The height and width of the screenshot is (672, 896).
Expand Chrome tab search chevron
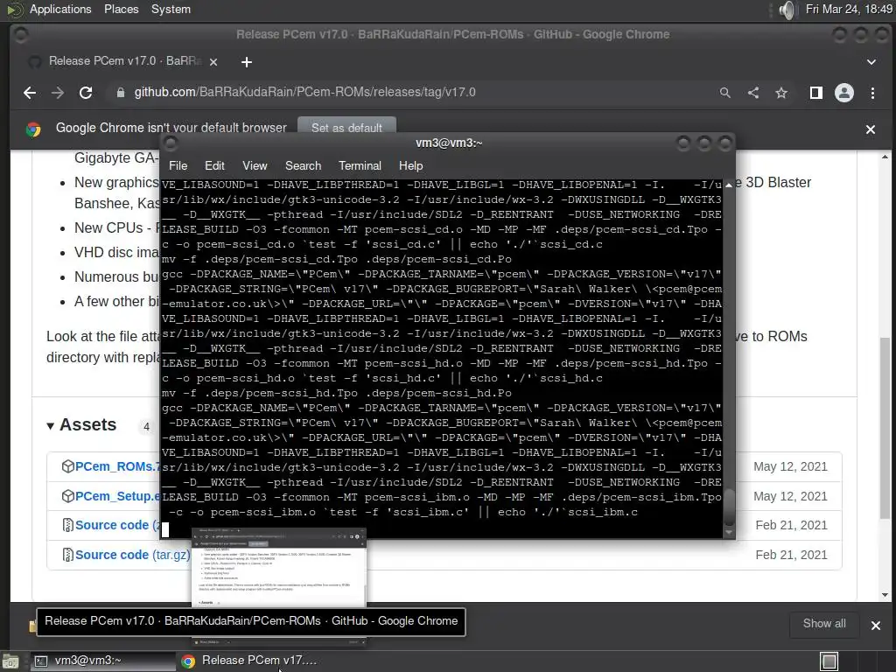871,62
